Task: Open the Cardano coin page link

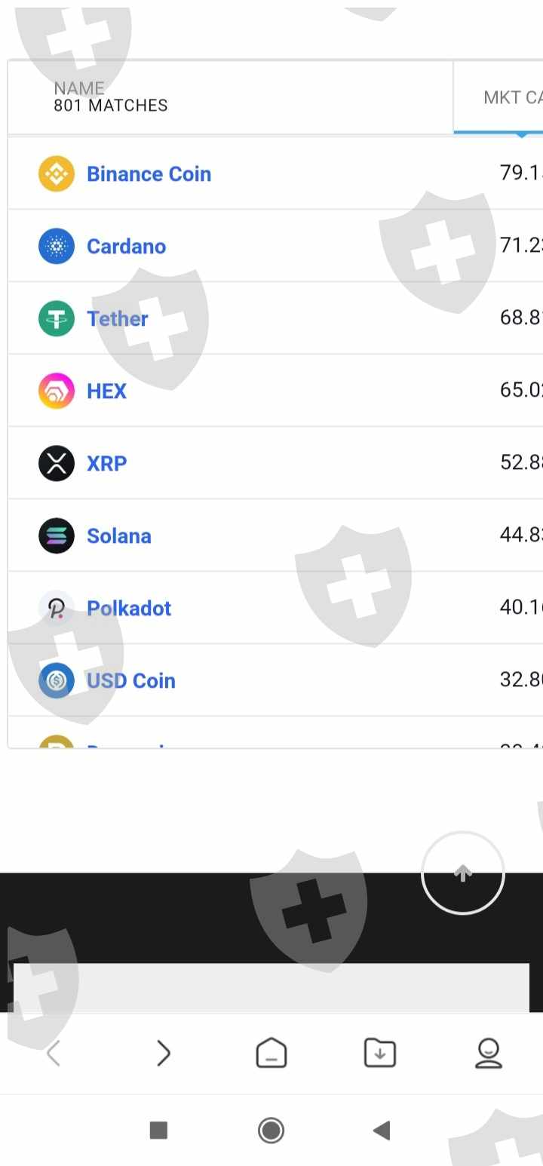Action: coord(126,247)
